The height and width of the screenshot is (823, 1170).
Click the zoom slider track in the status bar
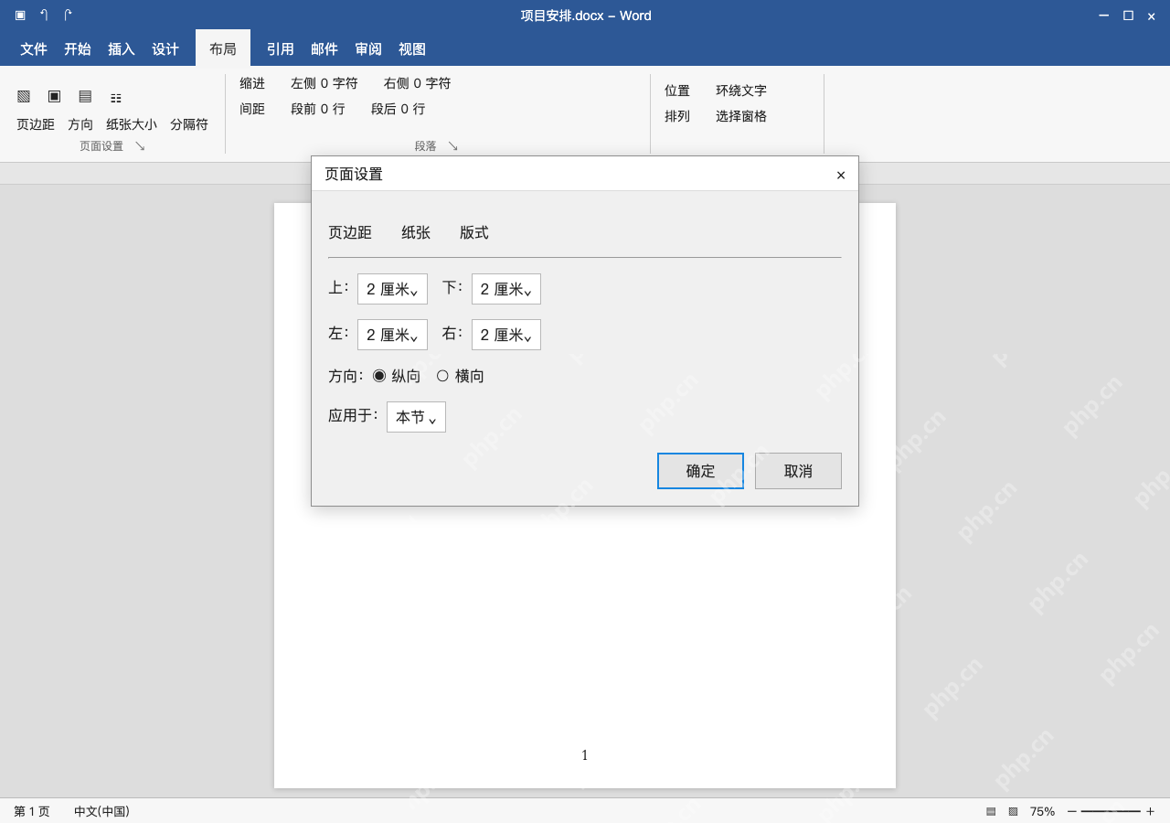(x=1111, y=811)
